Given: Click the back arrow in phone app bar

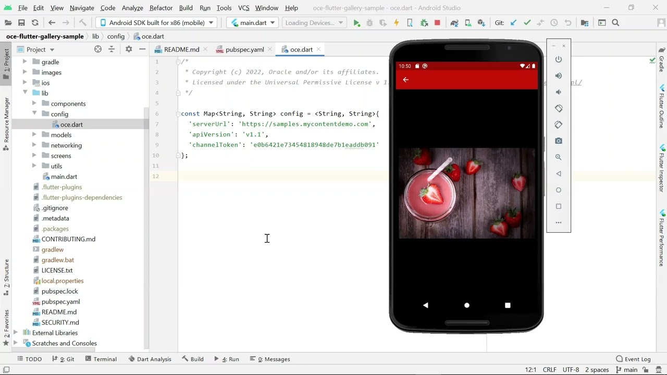Looking at the screenshot, I should 405,80.
